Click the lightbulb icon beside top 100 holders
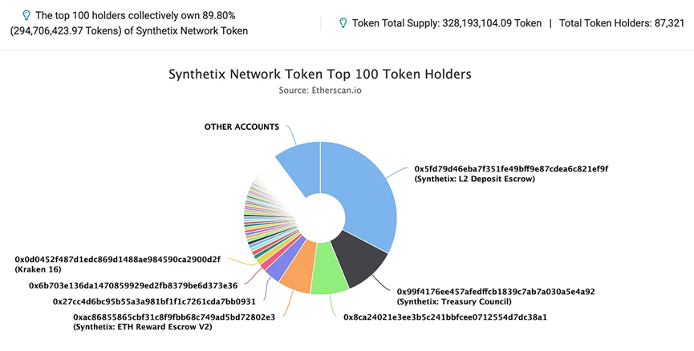 point(26,16)
